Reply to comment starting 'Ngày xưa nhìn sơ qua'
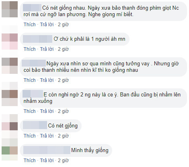The height and width of the screenshot is (167, 189). pos(47,80)
